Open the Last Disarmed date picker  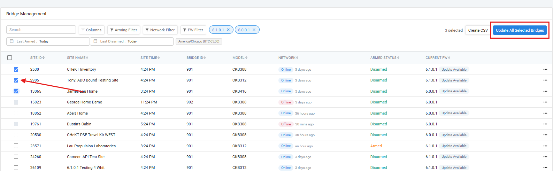pyautogui.click(x=132, y=41)
